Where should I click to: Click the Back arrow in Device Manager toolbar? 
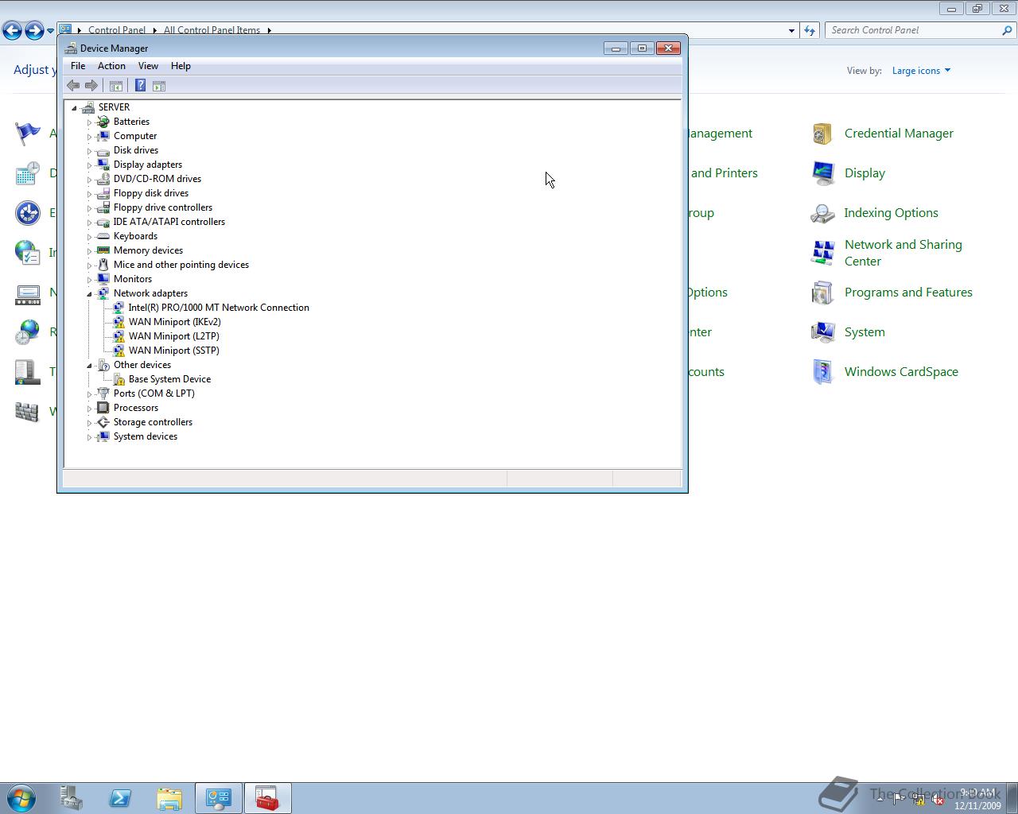click(x=73, y=86)
